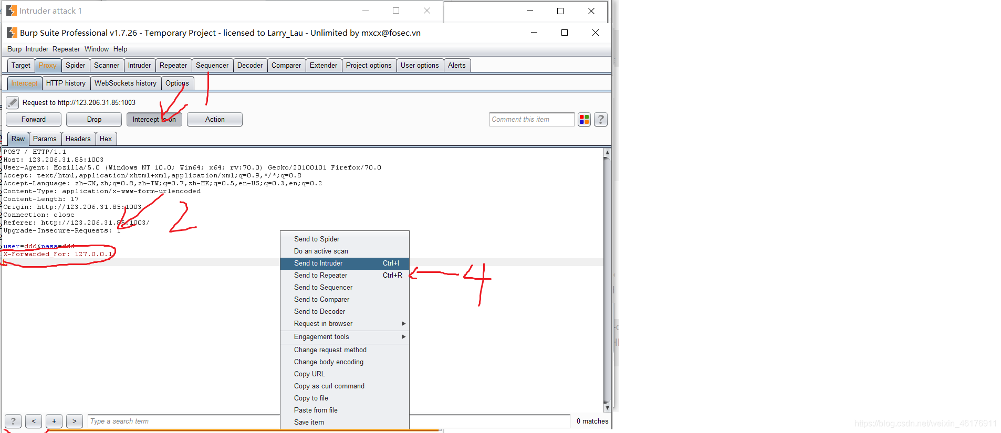
Task: Switch to the Proxy tab
Action: click(47, 66)
